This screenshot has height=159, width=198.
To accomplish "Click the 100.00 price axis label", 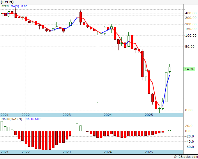I will (x=191, y=36).
